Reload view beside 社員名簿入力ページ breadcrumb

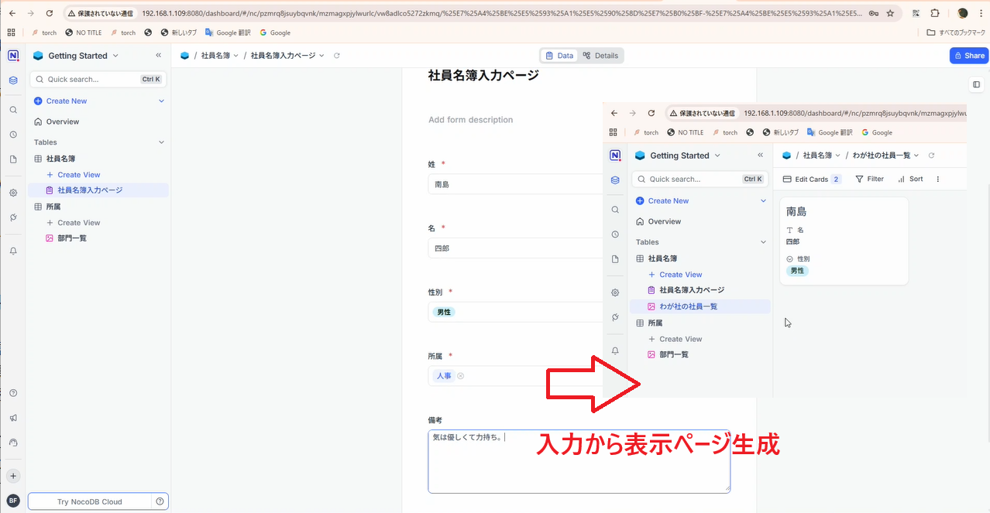pos(336,56)
